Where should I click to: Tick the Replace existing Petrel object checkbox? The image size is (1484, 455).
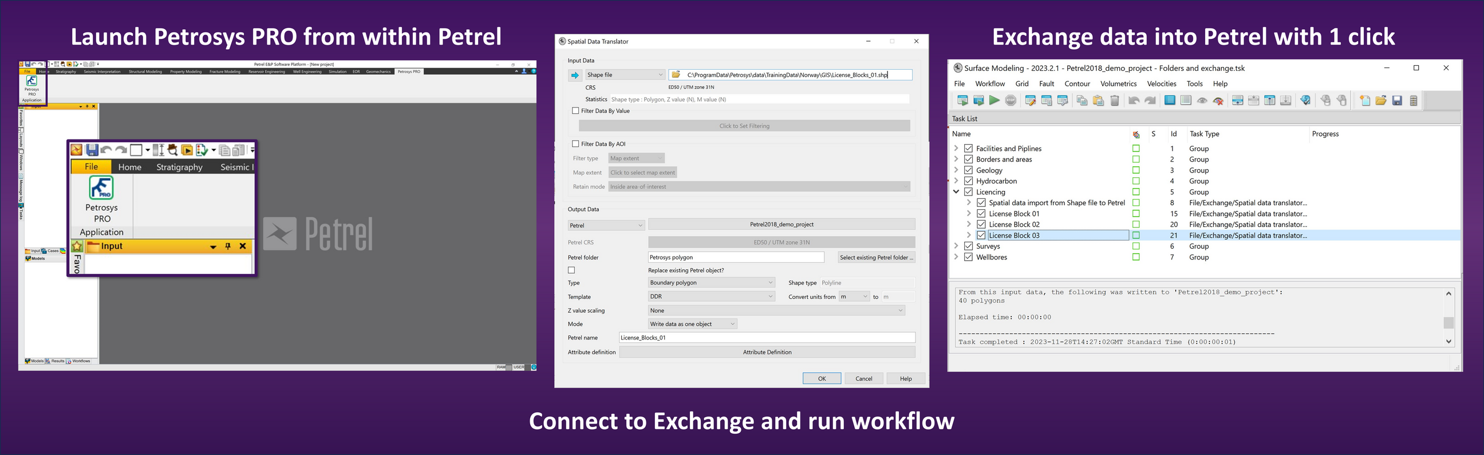tap(571, 270)
